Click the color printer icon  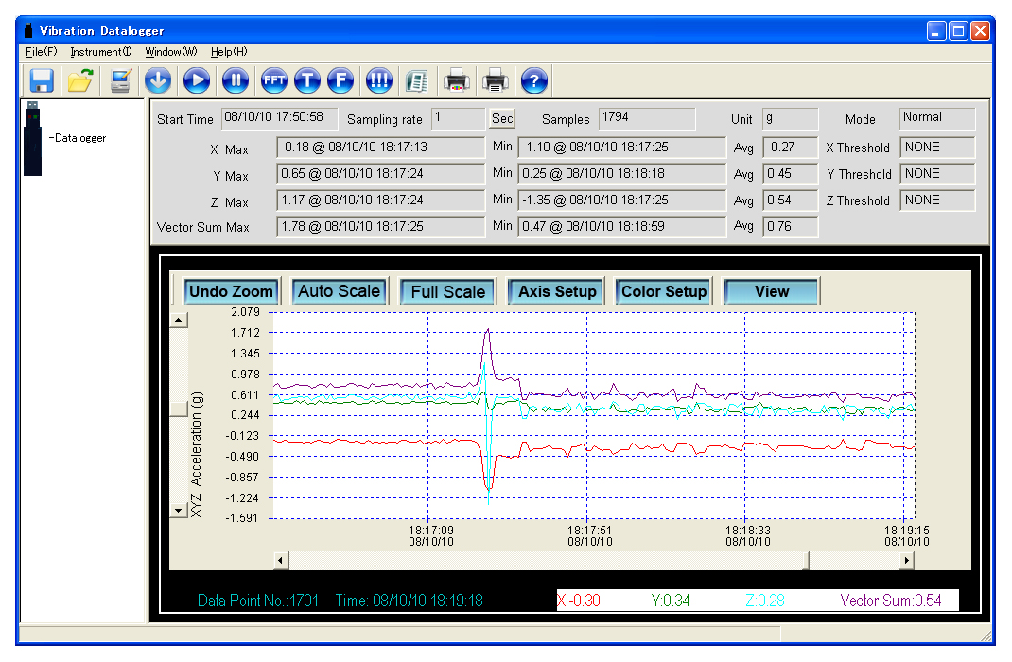click(457, 81)
